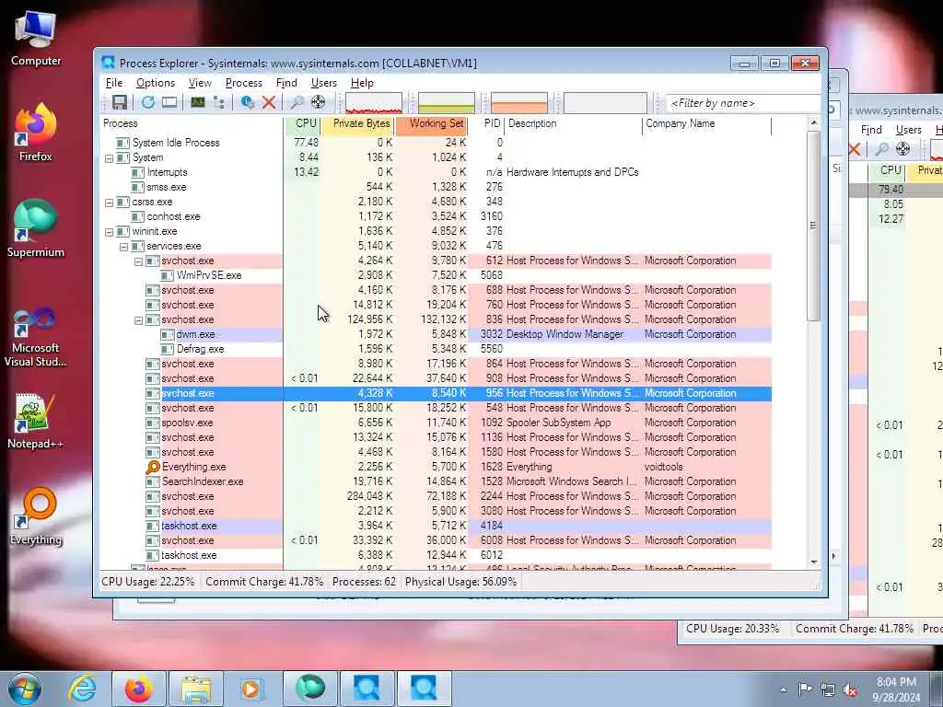
Task: Open System Information toolbar icon
Action: pos(197,102)
